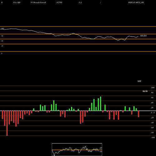Click the -60 label on MR axis
Viewport: 156px width, 156px height.
[x=152, y=128]
